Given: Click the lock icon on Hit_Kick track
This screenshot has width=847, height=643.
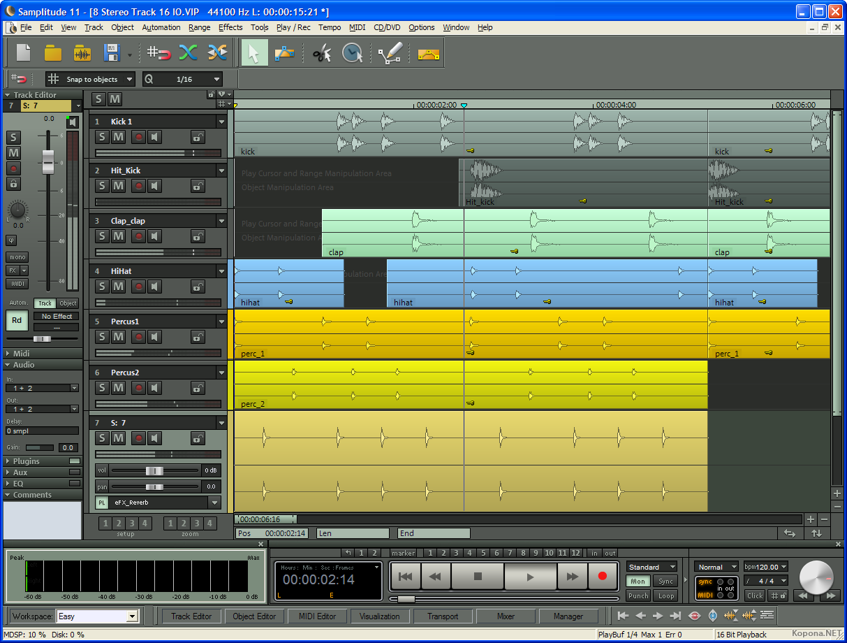Looking at the screenshot, I should 198,186.
